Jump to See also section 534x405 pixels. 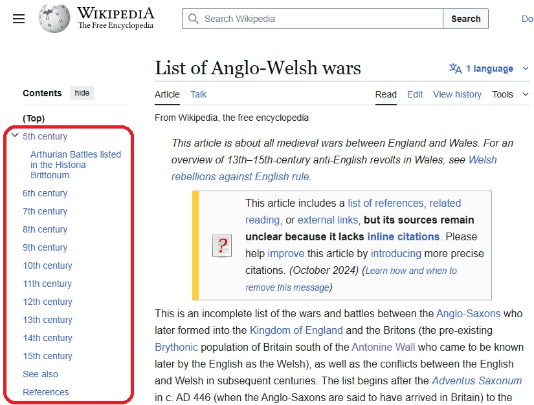[40, 374]
